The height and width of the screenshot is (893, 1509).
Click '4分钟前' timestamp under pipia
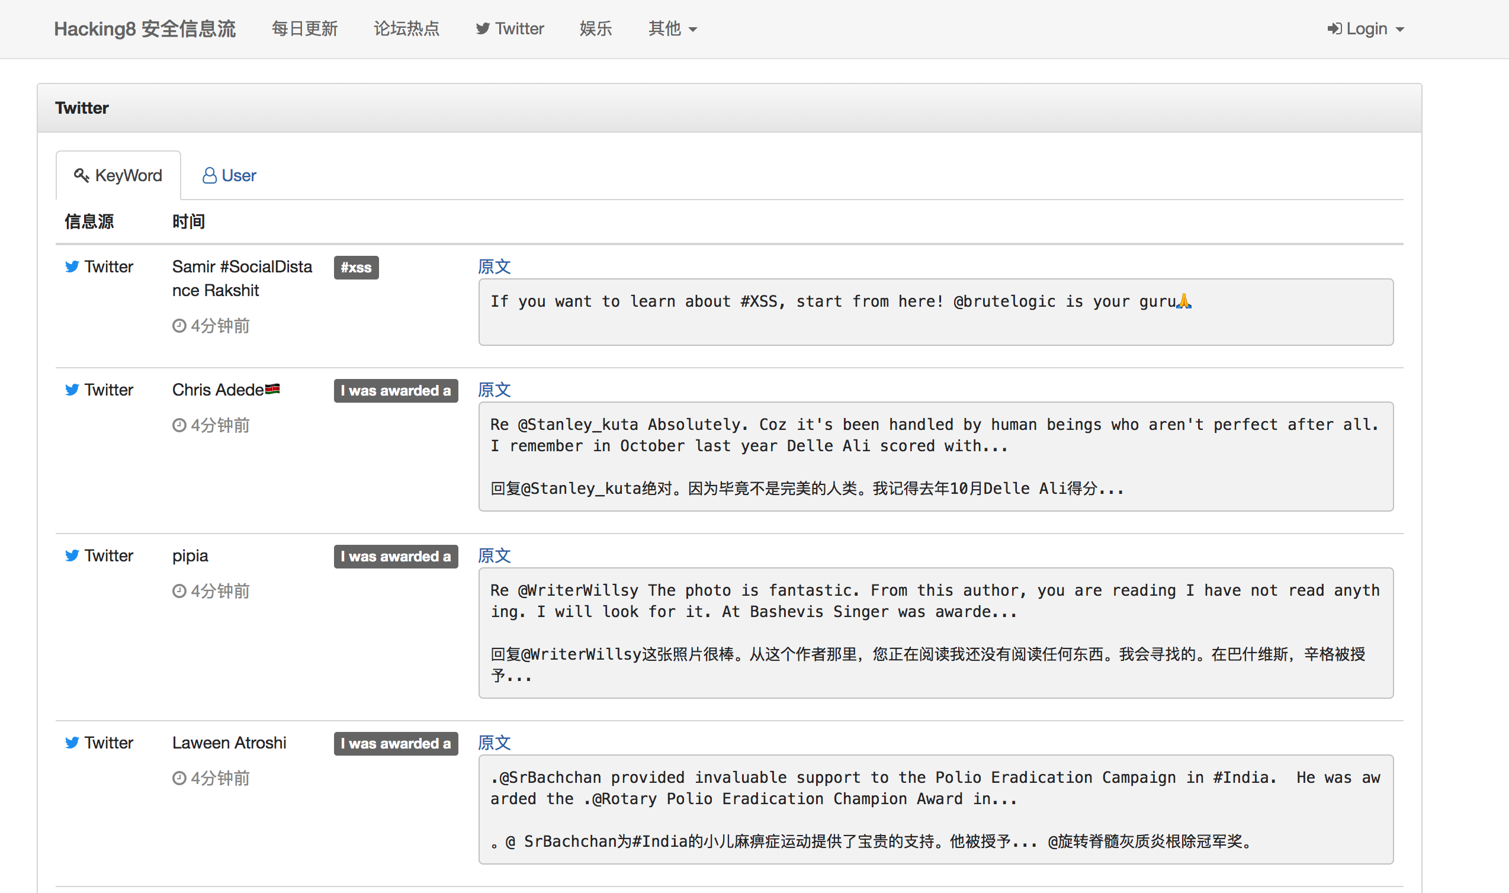(x=220, y=591)
